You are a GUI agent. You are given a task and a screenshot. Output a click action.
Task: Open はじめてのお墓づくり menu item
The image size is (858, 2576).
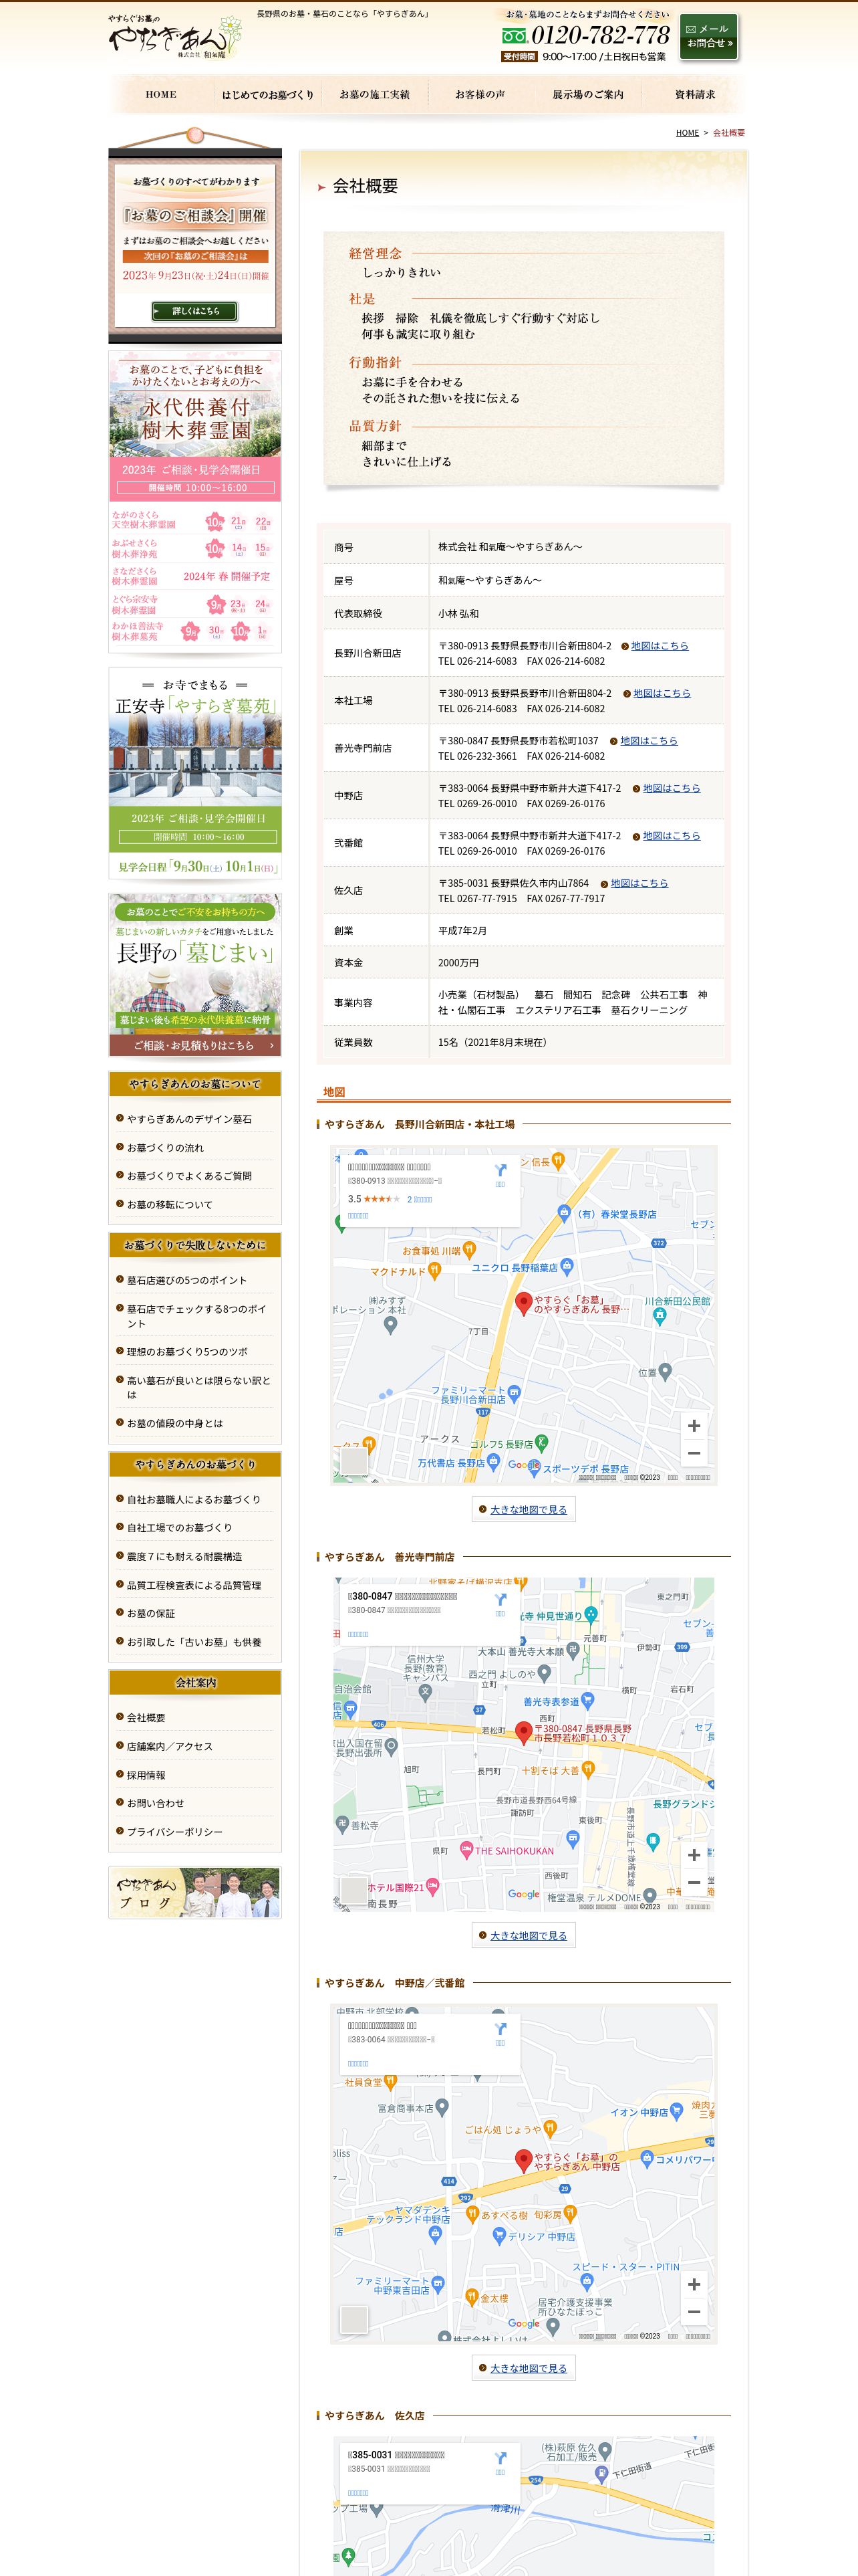tap(267, 95)
